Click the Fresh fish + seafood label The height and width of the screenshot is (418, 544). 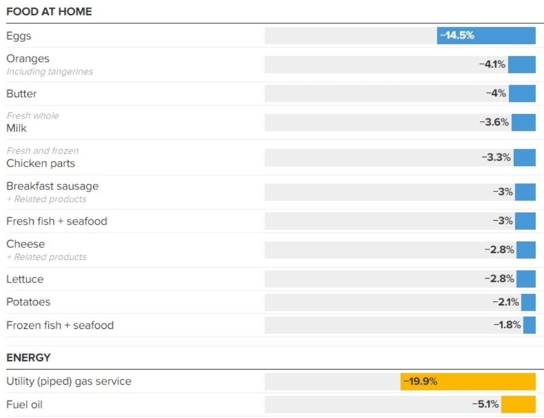57,221
